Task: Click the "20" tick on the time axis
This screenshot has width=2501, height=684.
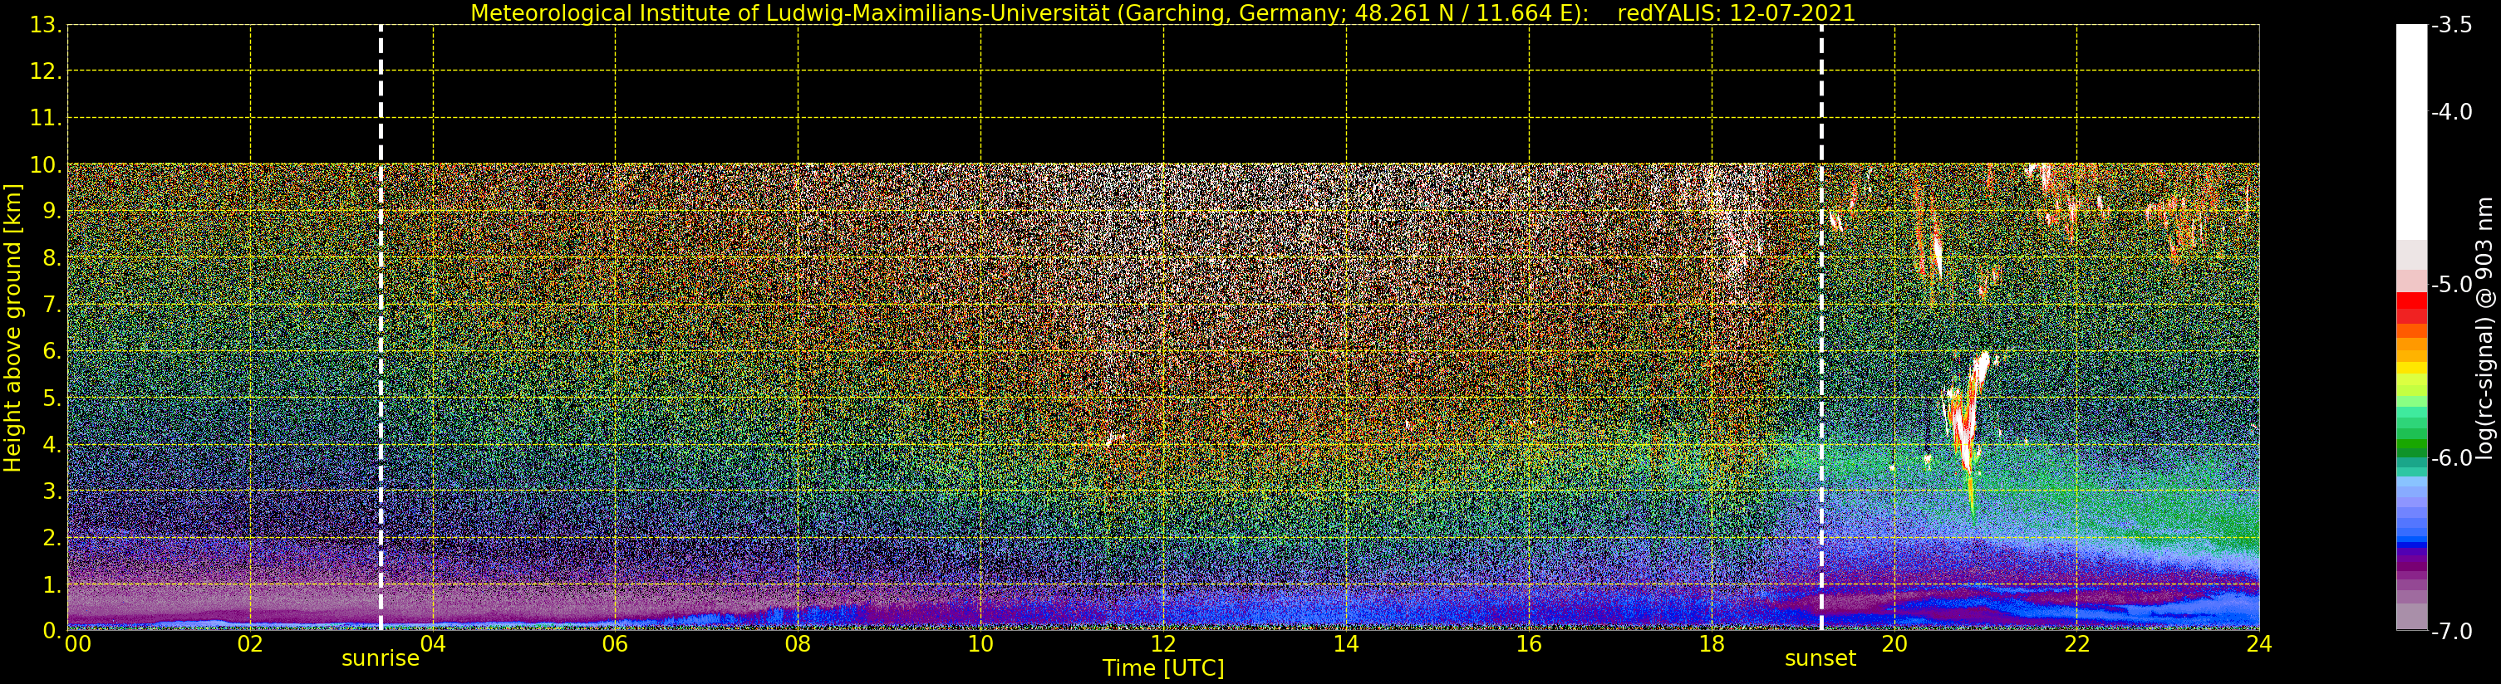Action: tap(1894, 643)
